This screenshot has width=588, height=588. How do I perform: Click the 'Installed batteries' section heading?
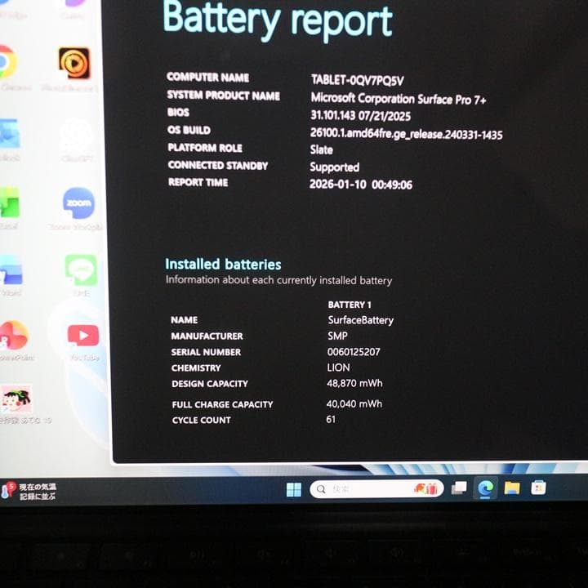point(223,265)
